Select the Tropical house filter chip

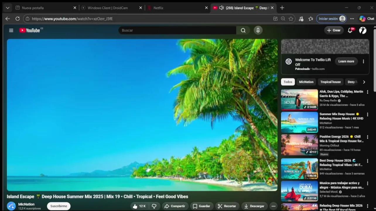[x=330, y=82]
